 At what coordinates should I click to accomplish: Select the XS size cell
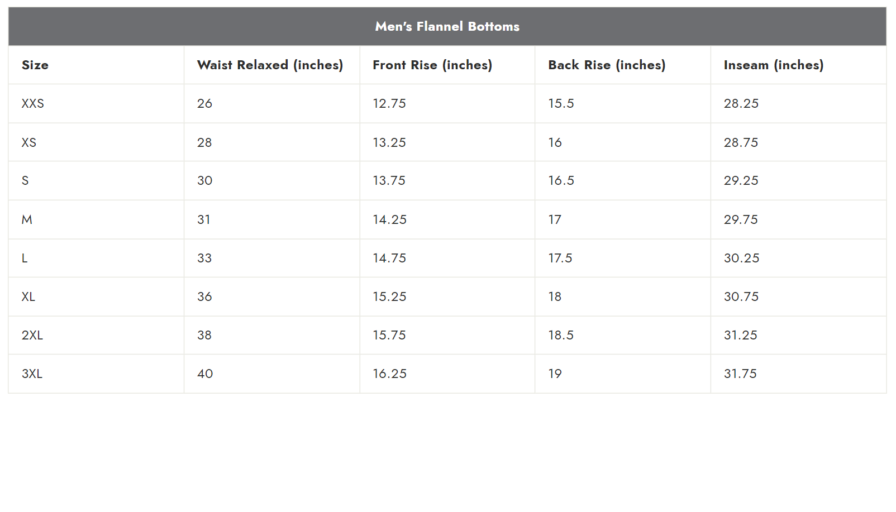pos(28,142)
